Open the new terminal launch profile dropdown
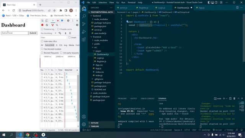The image size is (245, 138). (227, 99)
